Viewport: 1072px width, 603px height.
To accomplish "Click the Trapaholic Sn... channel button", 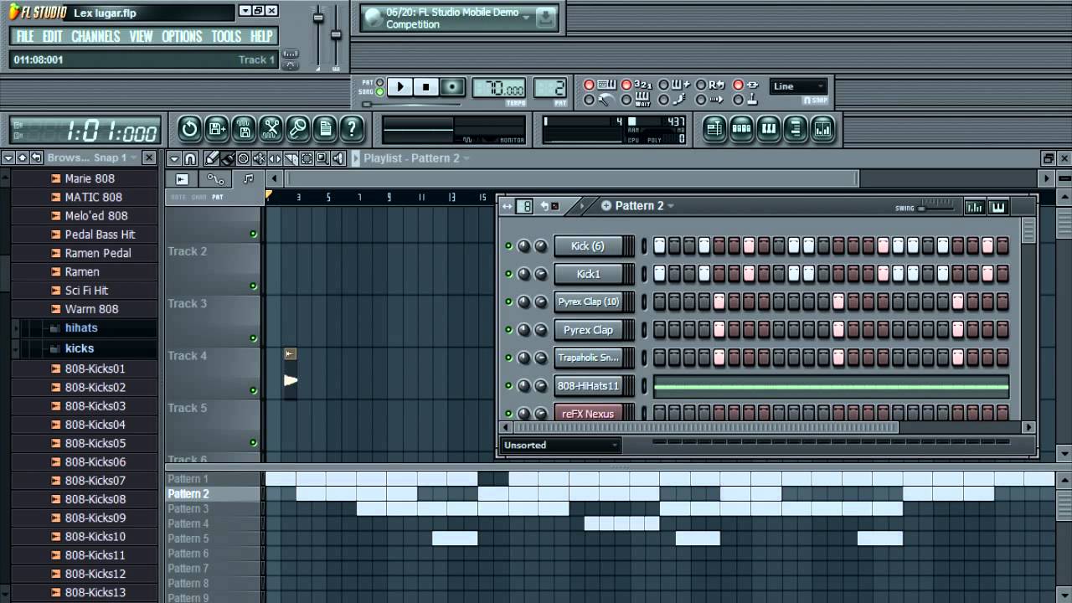I will pos(588,358).
